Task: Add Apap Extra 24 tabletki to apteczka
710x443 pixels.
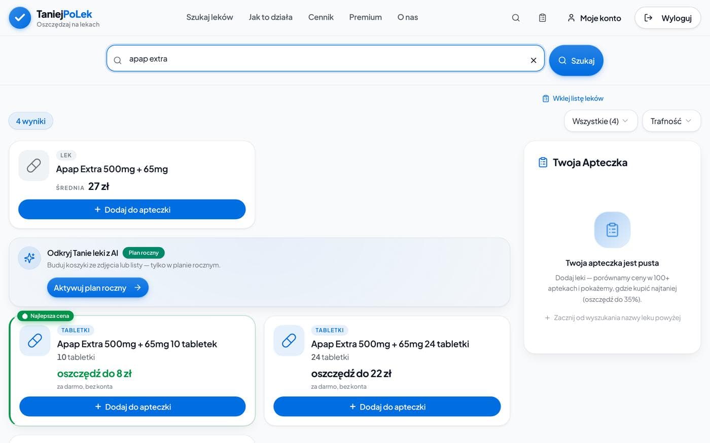Action: point(387,407)
